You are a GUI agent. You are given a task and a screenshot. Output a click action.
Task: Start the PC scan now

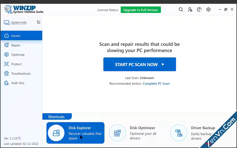click(x=140, y=64)
